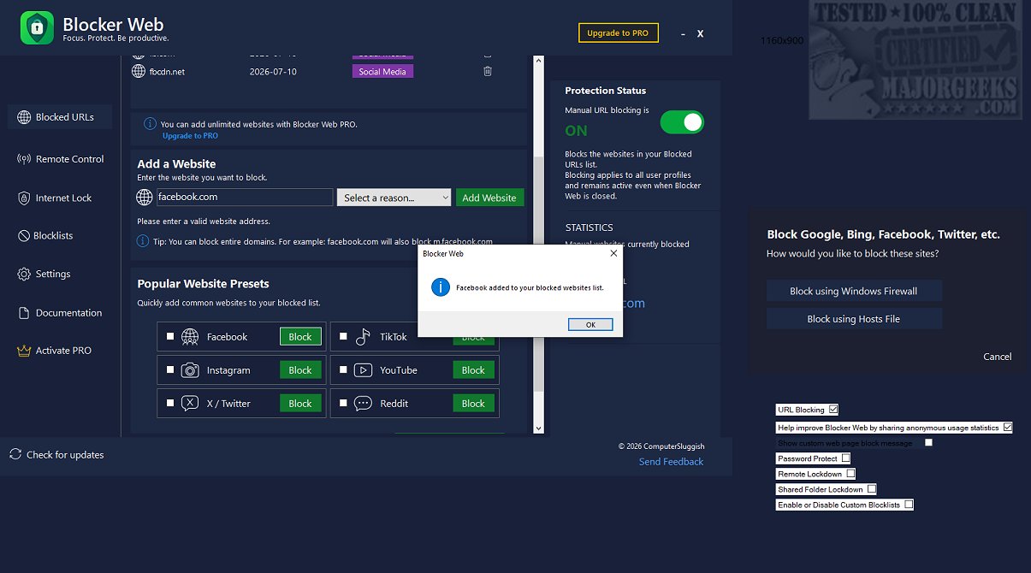Click the blue info icon in the dialog
The width and height of the screenshot is (1031, 573).
(441, 287)
